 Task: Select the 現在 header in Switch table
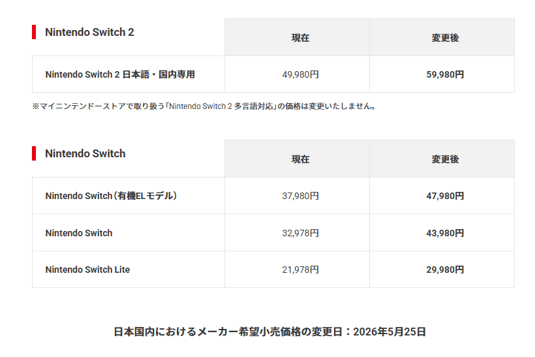pyautogui.click(x=300, y=159)
